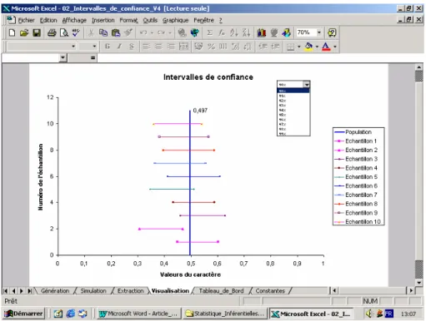The width and height of the screenshot is (426, 321).
Task: Run the spelling check ABC icon
Action: tap(76, 32)
